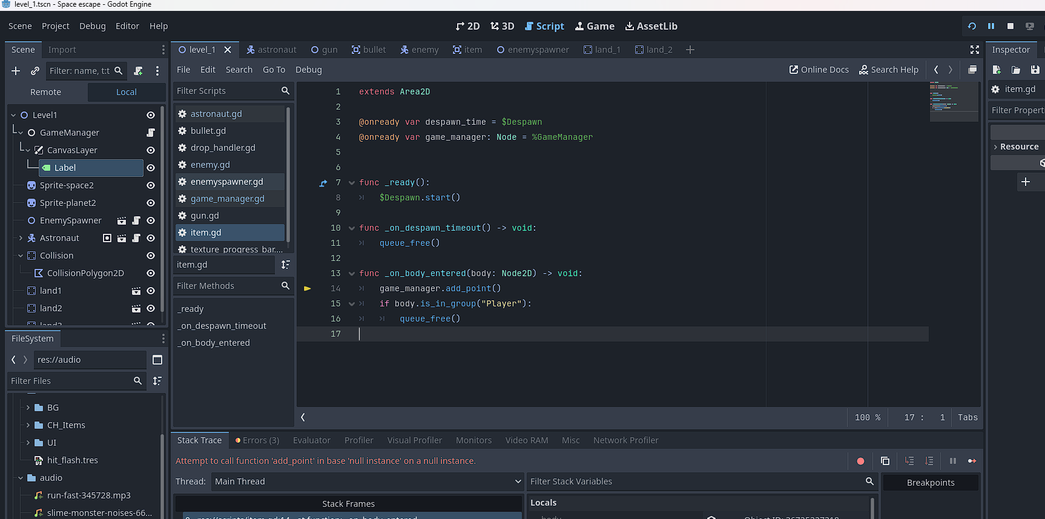Switch to the enemyspawner script tab
1045x519 pixels.
532,50
